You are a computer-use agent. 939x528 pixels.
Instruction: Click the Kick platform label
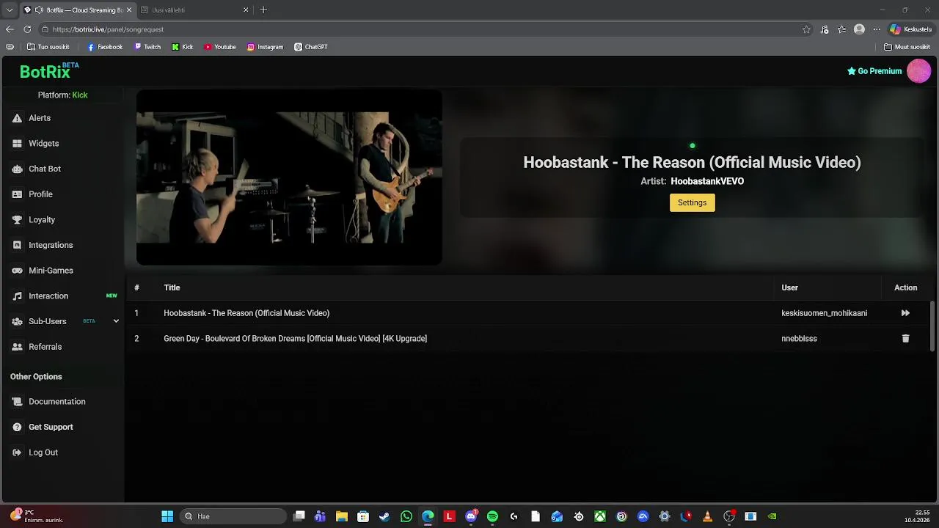pyautogui.click(x=80, y=95)
